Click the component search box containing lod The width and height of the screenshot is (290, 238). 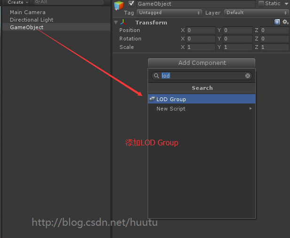tap(202, 76)
